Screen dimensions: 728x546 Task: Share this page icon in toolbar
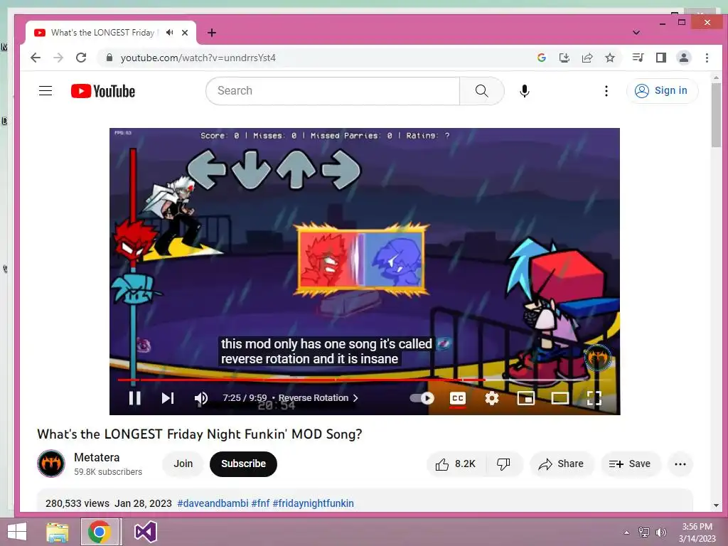tap(587, 58)
